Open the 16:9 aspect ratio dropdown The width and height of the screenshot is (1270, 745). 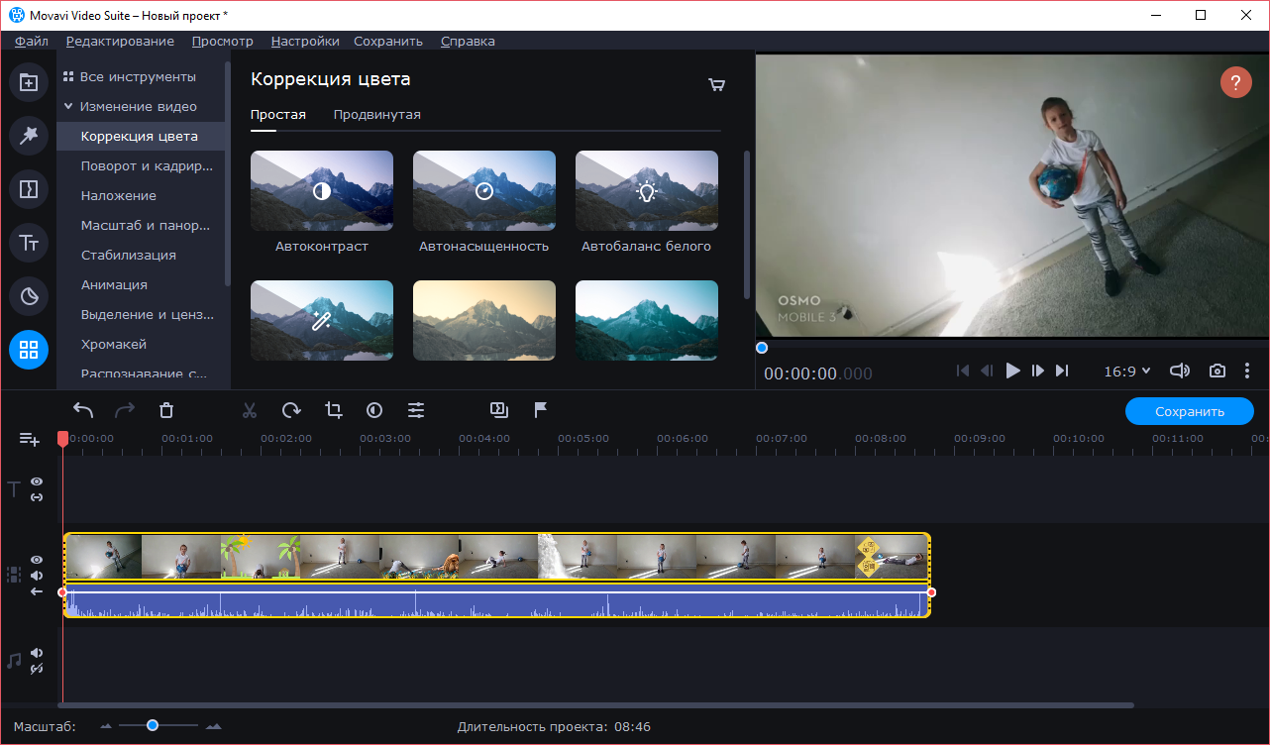pyautogui.click(x=1127, y=371)
